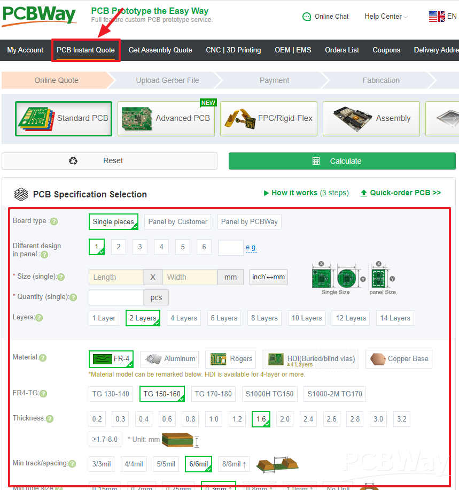Select thickness 2.0 mm
The height and width of the screenshot is (490, 459).
284,419
